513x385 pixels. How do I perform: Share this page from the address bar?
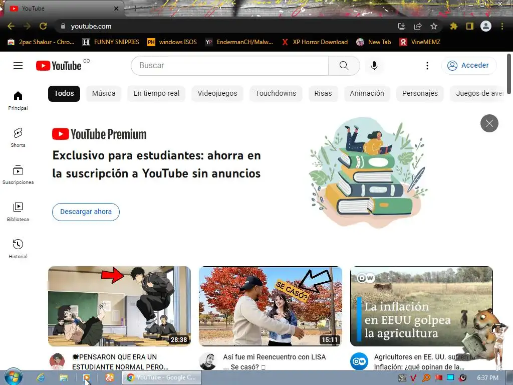[418, 26]
